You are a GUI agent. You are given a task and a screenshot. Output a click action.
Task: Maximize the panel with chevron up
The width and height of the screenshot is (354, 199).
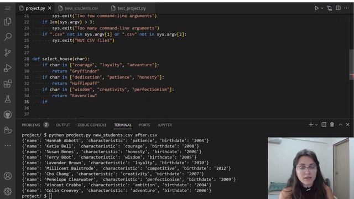coord(341,124)
